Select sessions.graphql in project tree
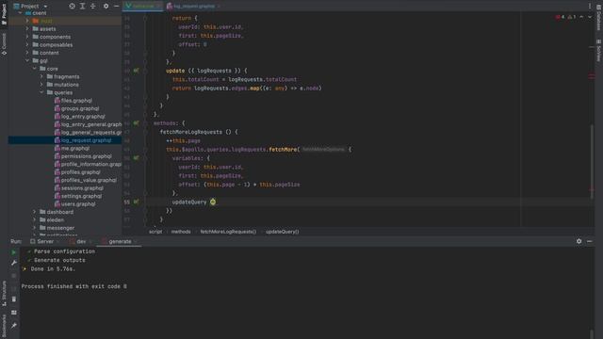 tap(82, 188)
